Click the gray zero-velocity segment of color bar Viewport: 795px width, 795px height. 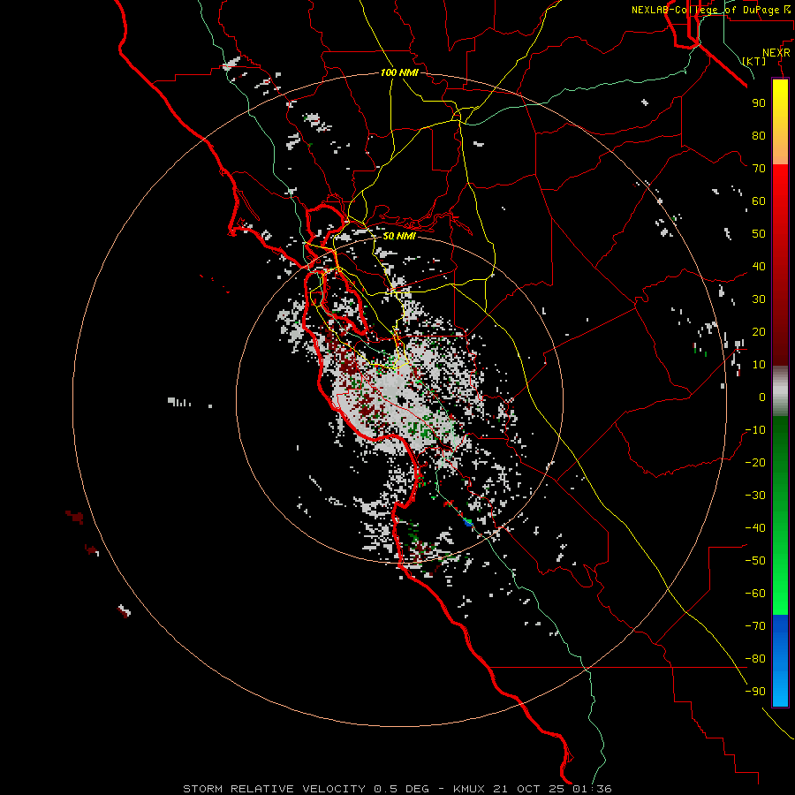coord(780,391)
